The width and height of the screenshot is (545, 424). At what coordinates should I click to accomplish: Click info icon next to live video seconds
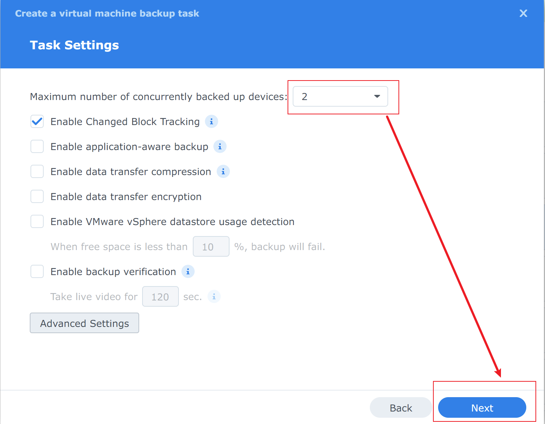coord(214,296)
